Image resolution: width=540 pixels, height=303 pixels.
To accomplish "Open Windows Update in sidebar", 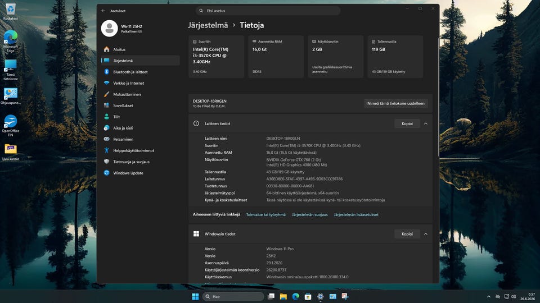I will tap(140, 173).
